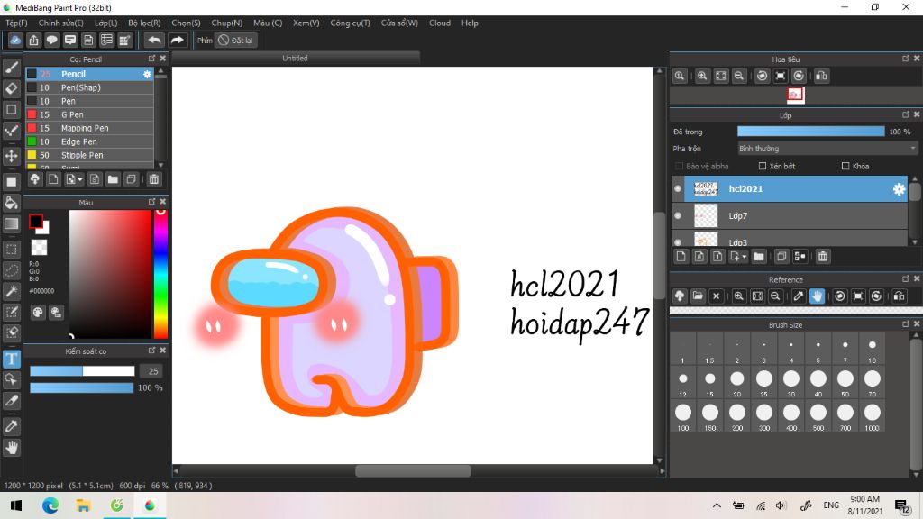Select the Stipple Pen brush

point(89,155)
